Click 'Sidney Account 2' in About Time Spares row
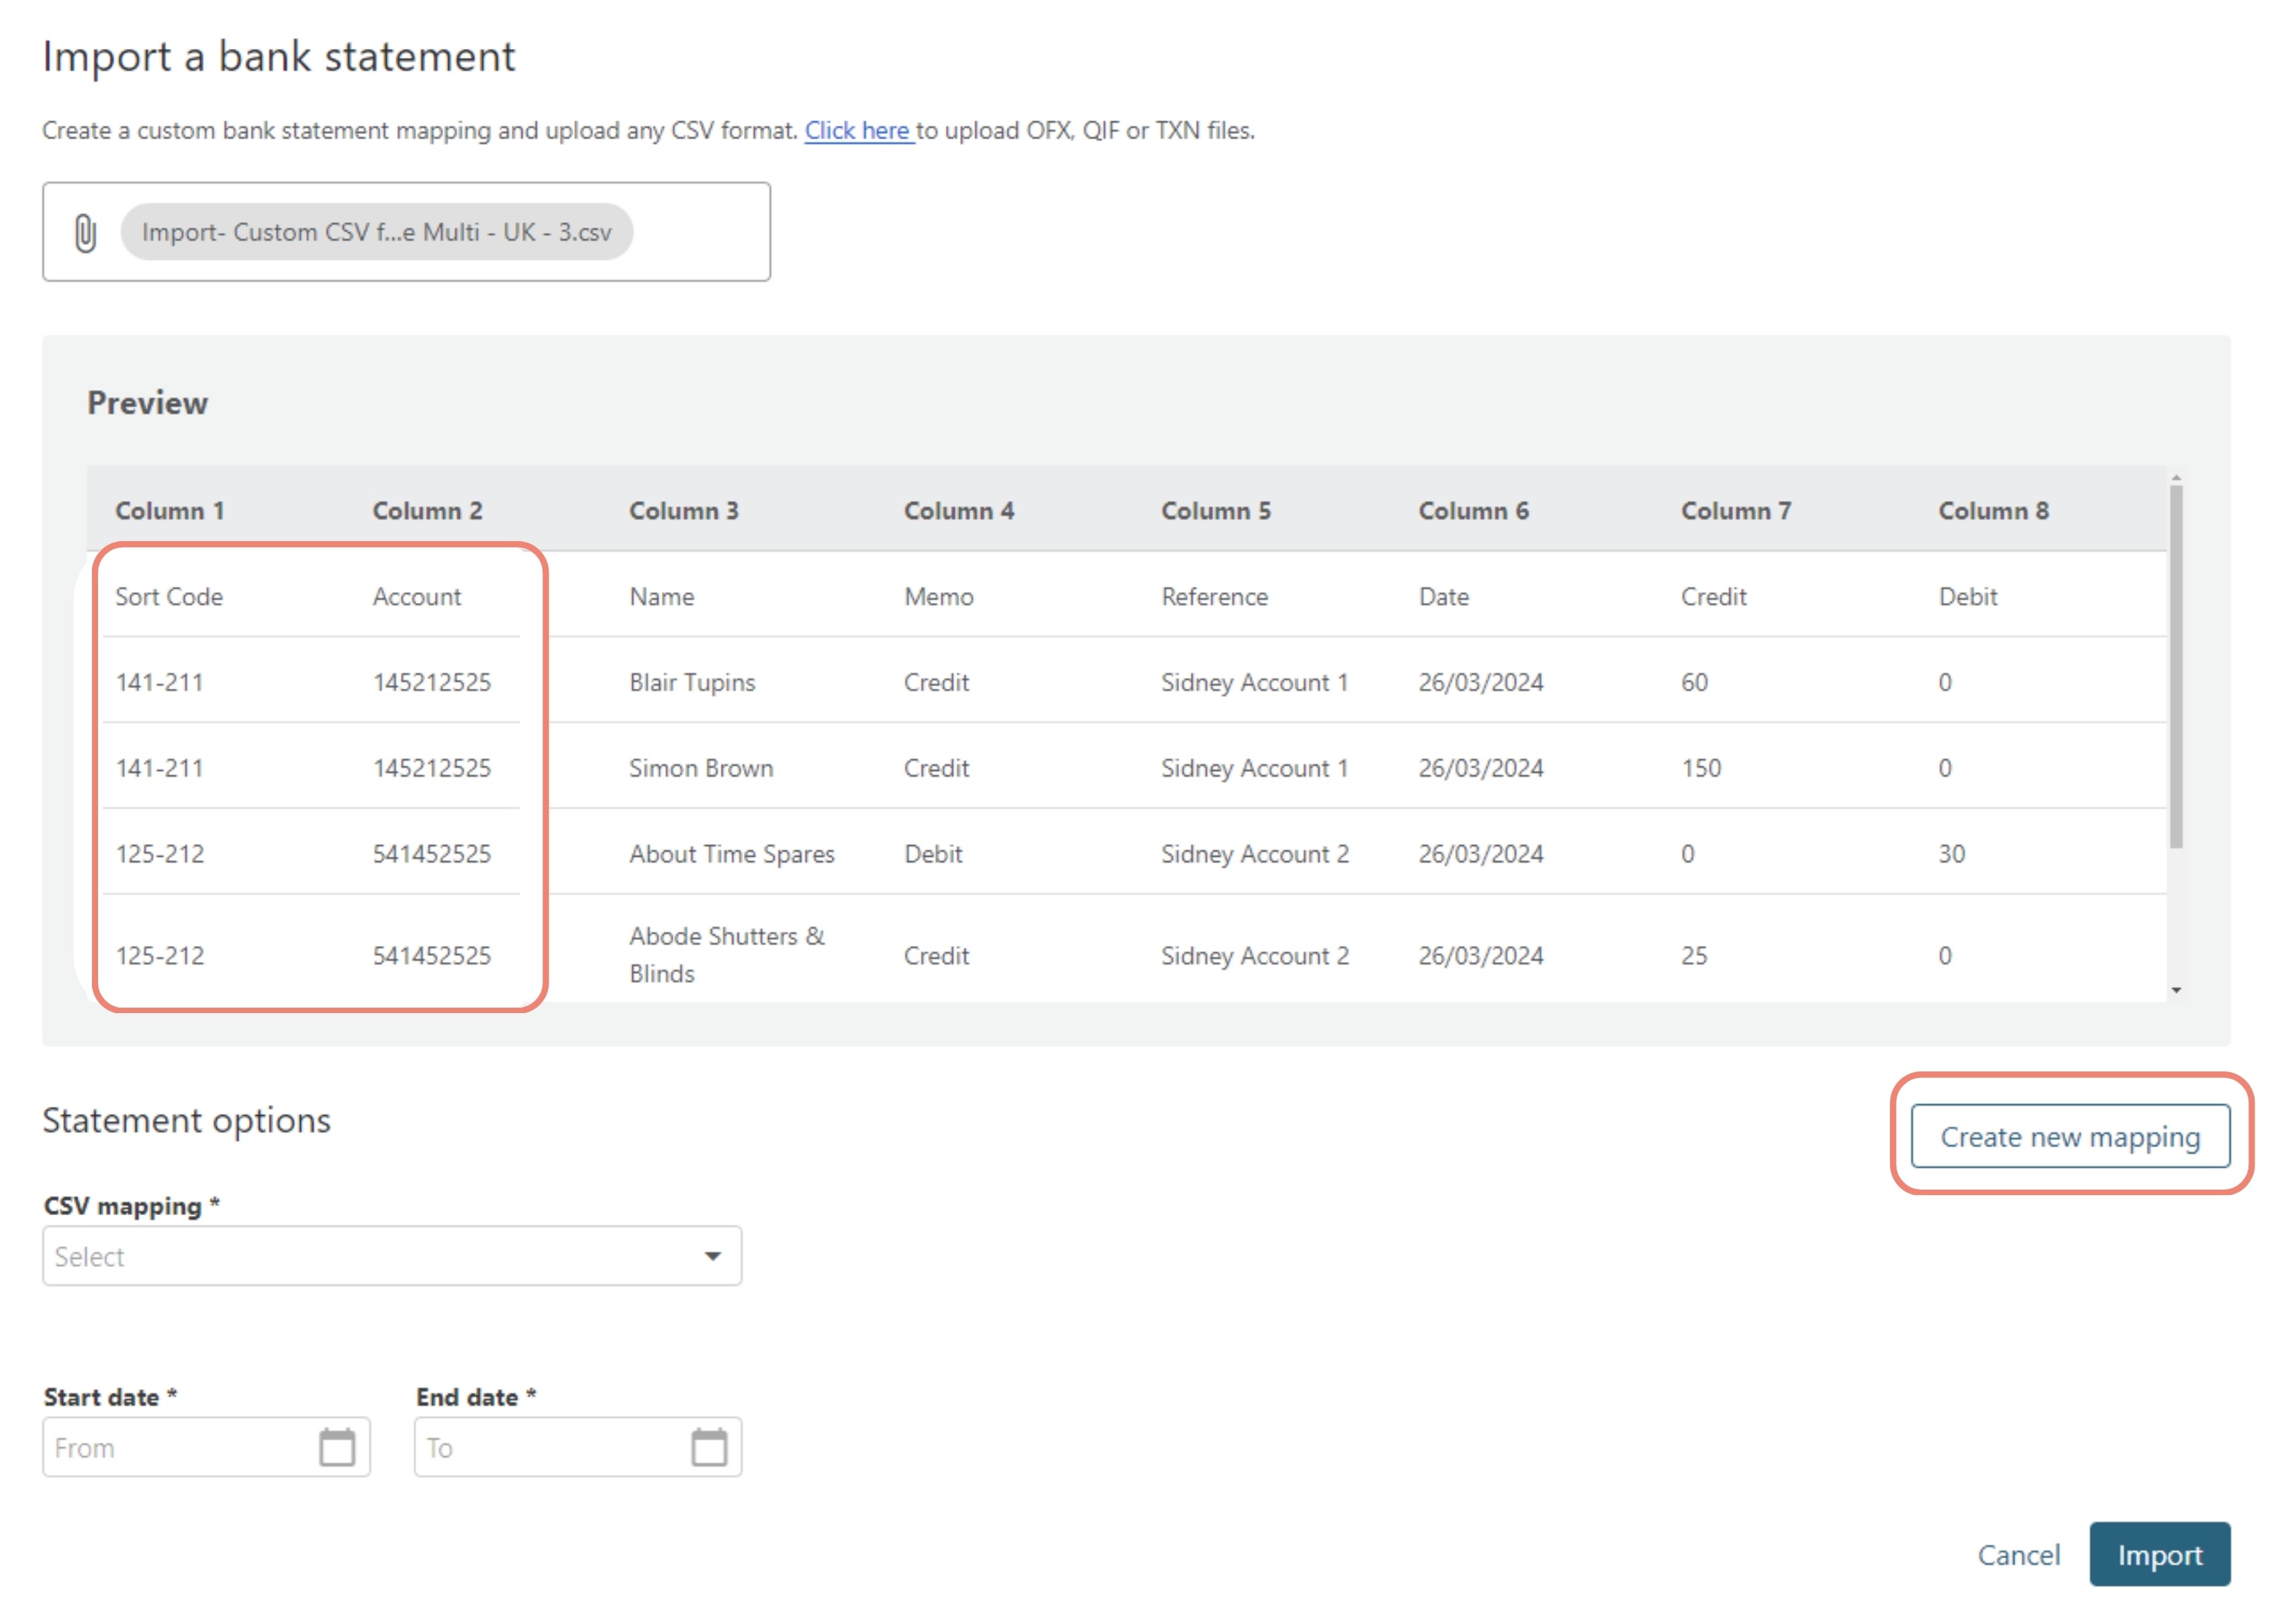2272x1624 pixels. tap(1255, 855)
